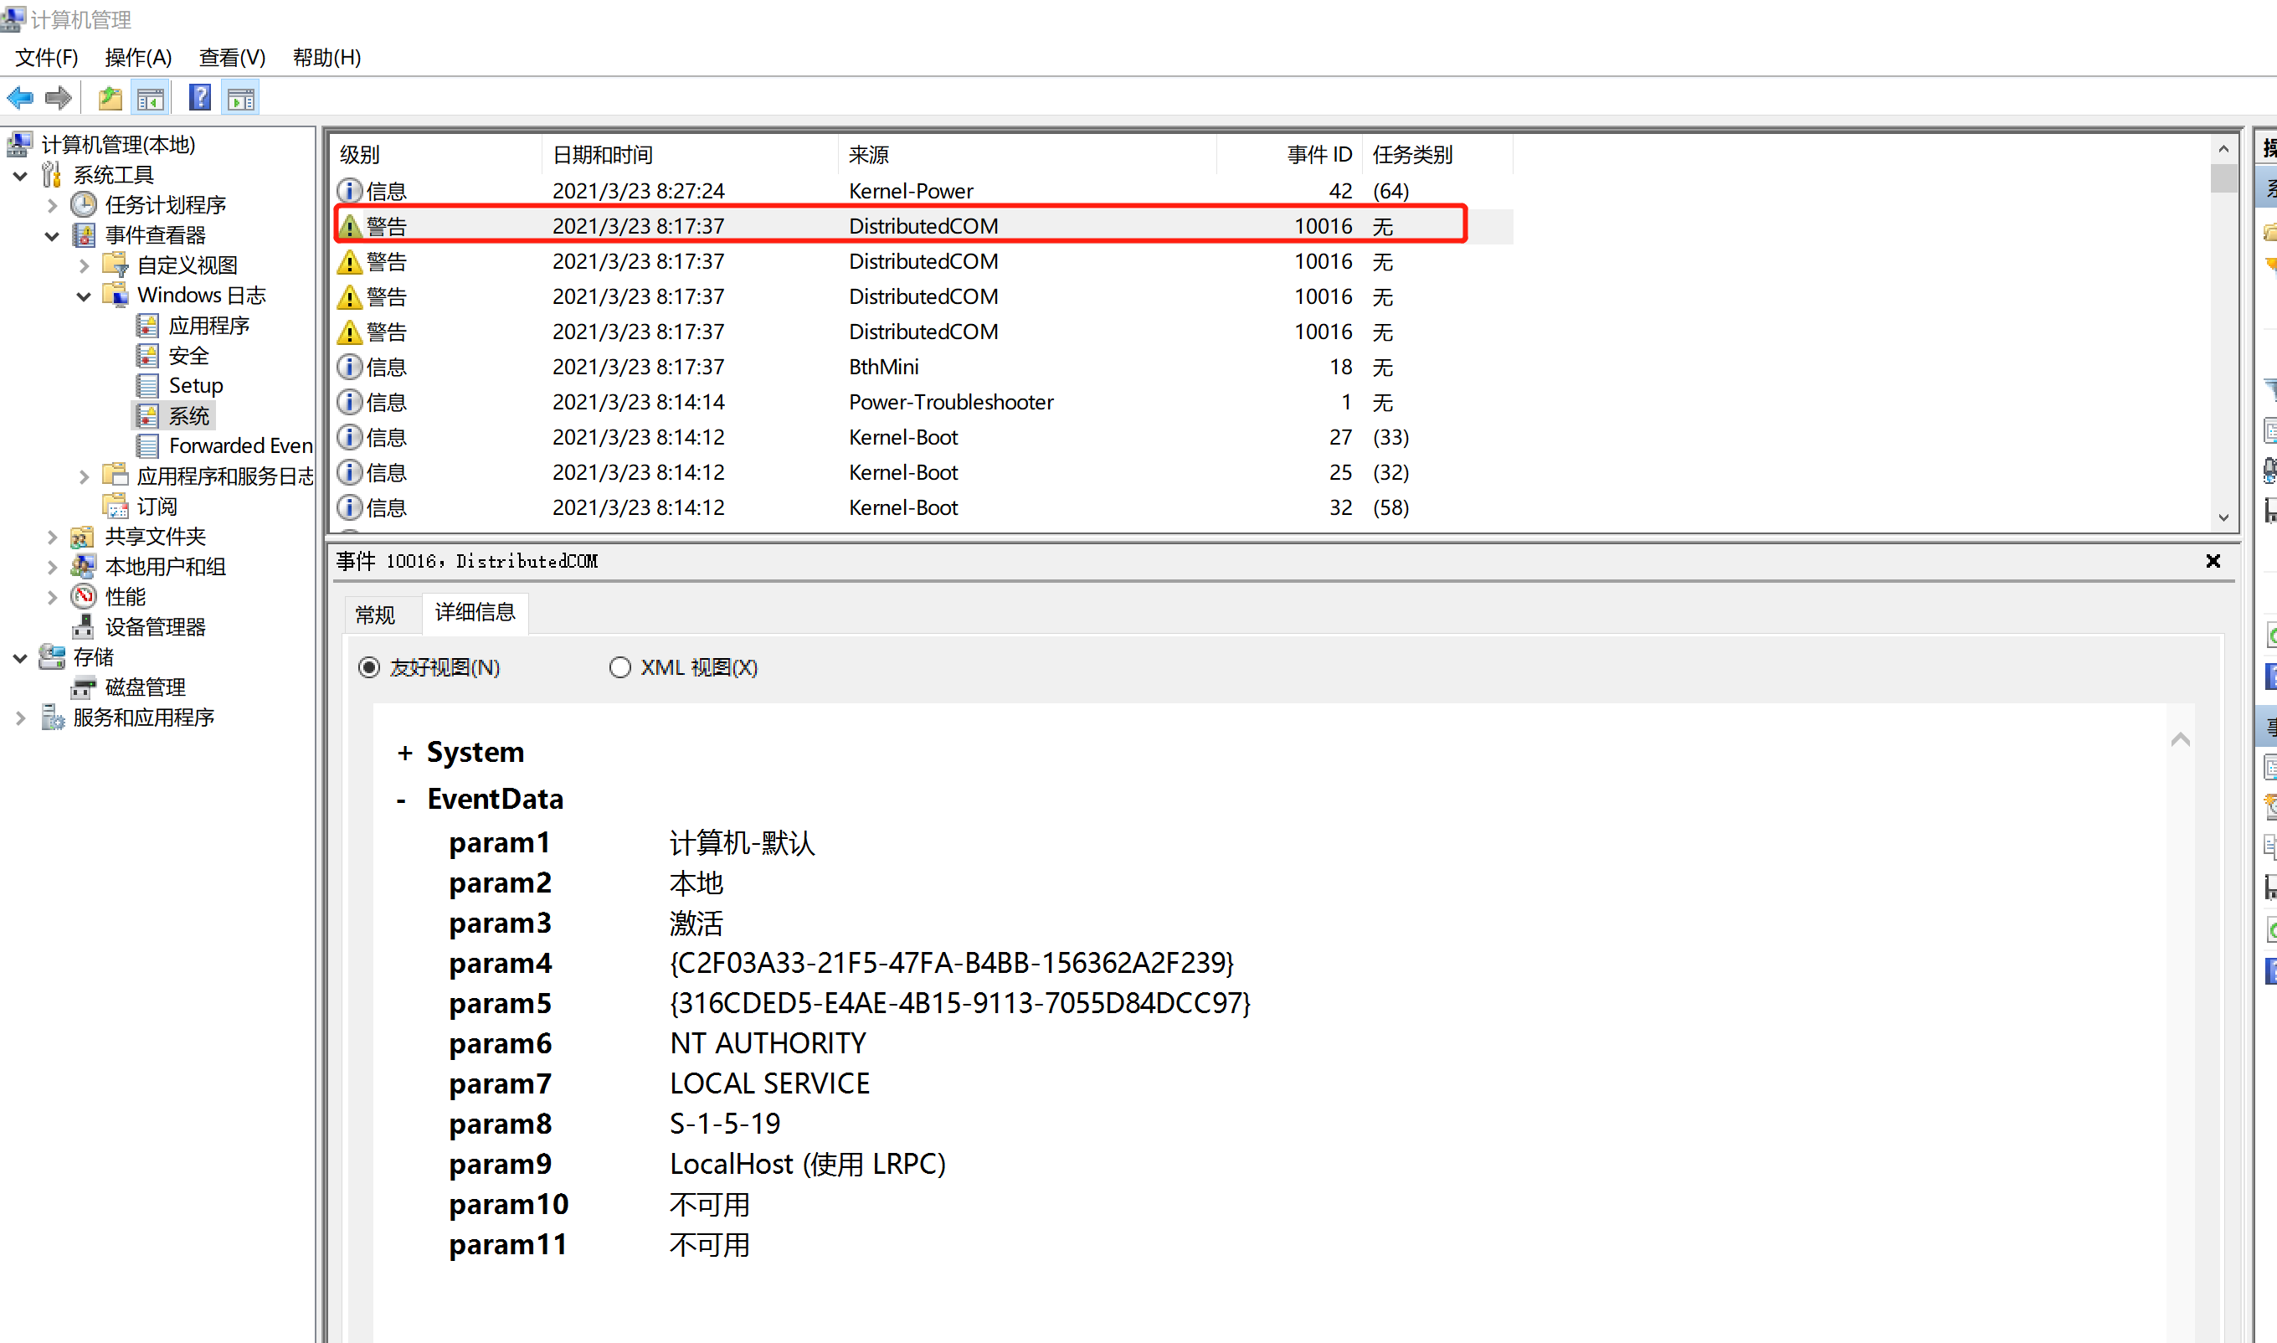Click the Back arrow toolbar icon
The image size is (2277, 1343).
coord(20,98)
